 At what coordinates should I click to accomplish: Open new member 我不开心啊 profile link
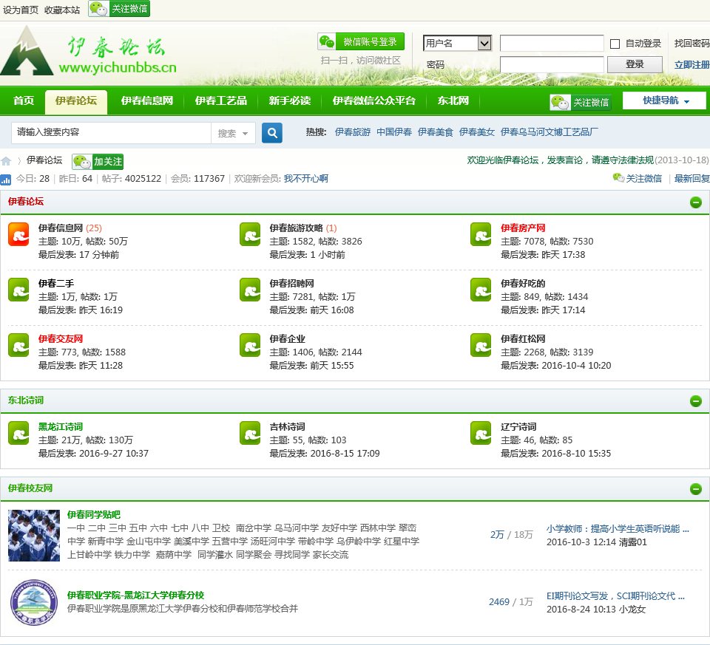pyautogui.click(x=306, y=179)
